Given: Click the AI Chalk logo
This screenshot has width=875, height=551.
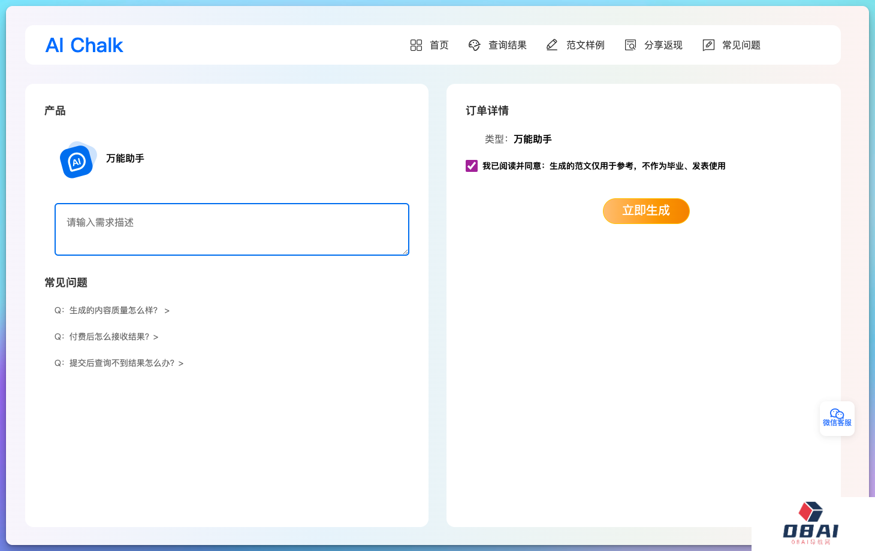Looking at the screenshot, I should (x=85, y=46).
